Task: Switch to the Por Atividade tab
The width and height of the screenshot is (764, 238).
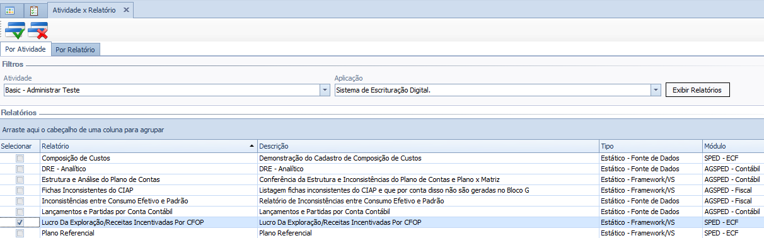Action: [25, 49]
